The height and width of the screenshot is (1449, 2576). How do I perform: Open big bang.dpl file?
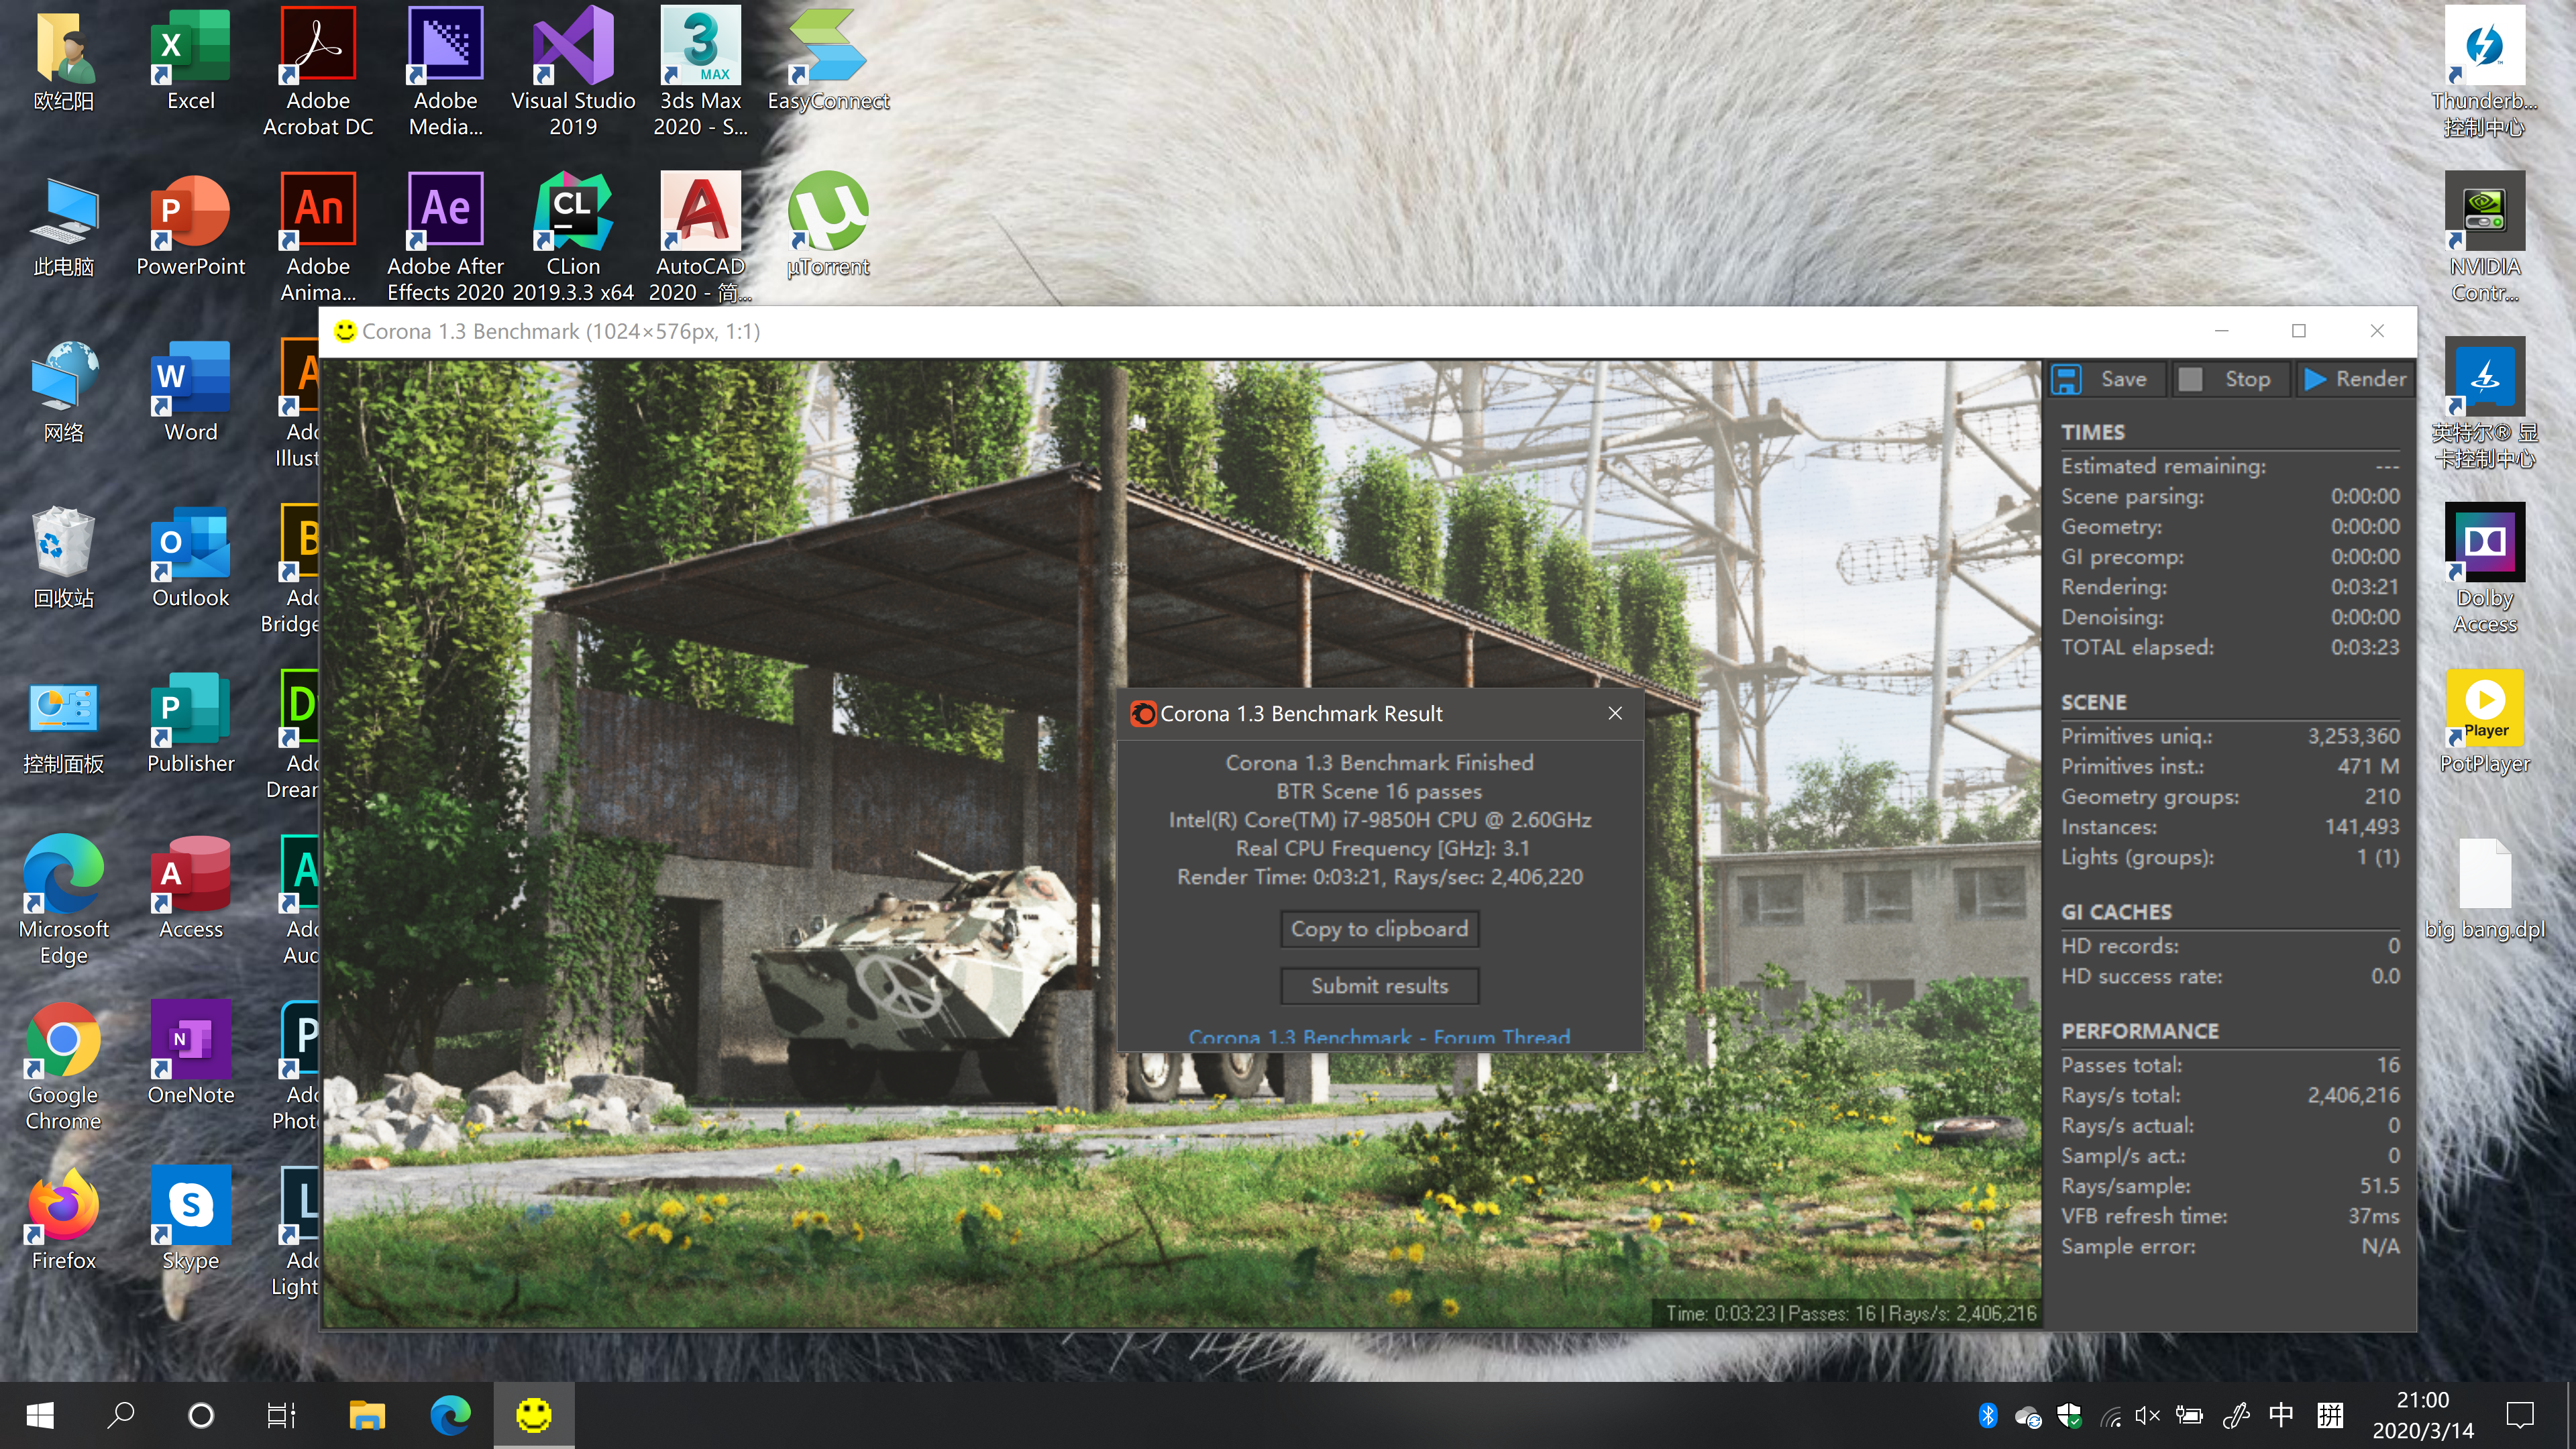point(2484,890)
